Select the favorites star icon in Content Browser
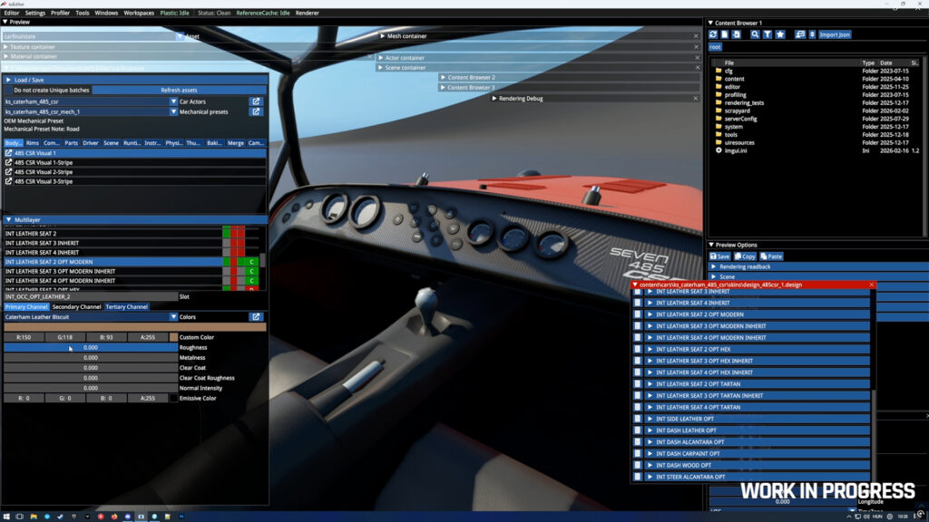Screen dimensions: 929x522 780,34
